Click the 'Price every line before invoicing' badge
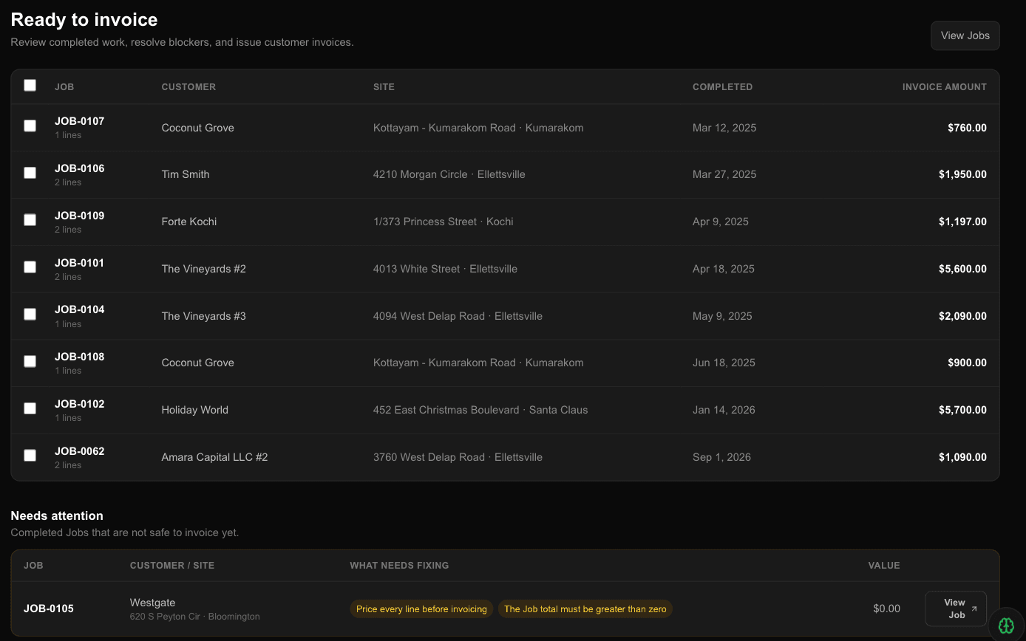1026x641 pixels. coord(421,609)
